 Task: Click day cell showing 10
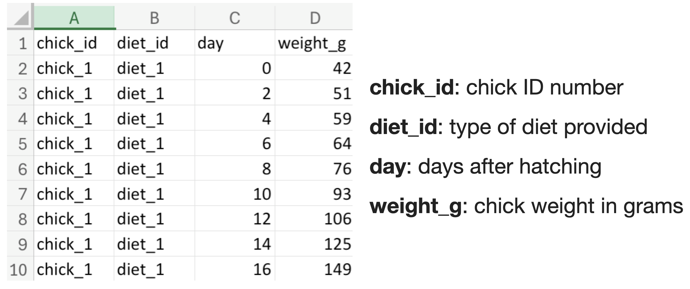(235, 194)
